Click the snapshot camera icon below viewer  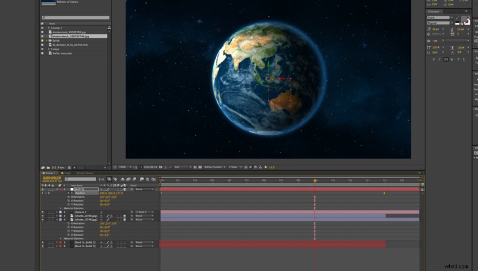pos(161,168)
